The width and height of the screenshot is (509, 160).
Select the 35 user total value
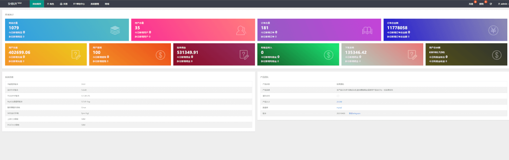pos(137,28)
